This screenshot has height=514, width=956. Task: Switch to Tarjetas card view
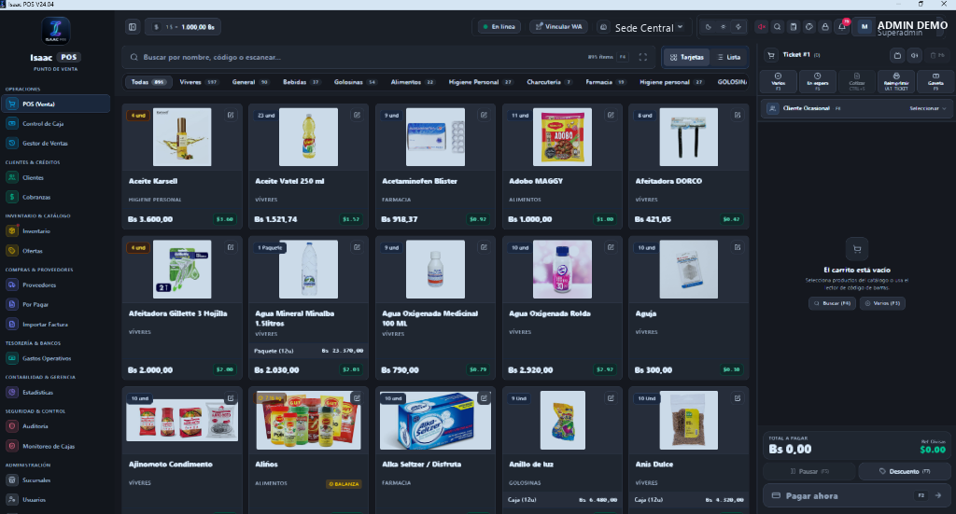[686, 57]
